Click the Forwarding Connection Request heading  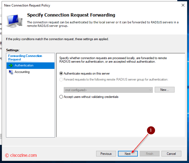[25, 57]
